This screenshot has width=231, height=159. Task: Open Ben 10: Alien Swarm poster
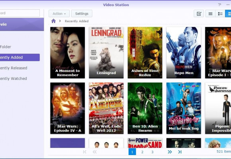145,108
